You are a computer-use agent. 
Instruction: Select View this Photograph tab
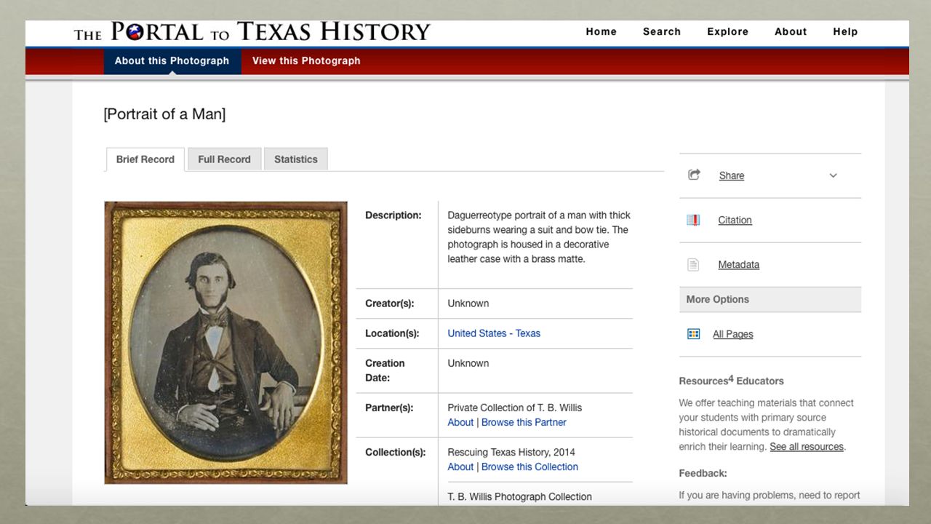point(306,61)
